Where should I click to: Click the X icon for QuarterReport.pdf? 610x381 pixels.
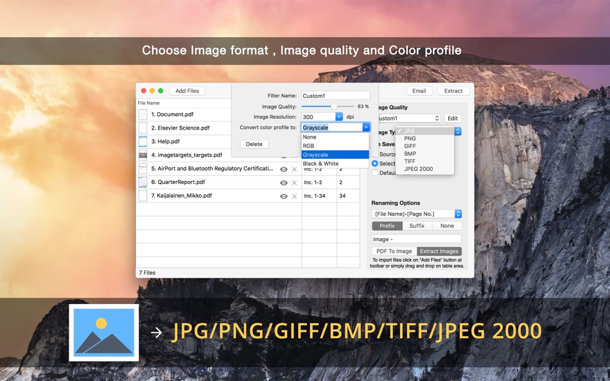(x=295, y=183)
